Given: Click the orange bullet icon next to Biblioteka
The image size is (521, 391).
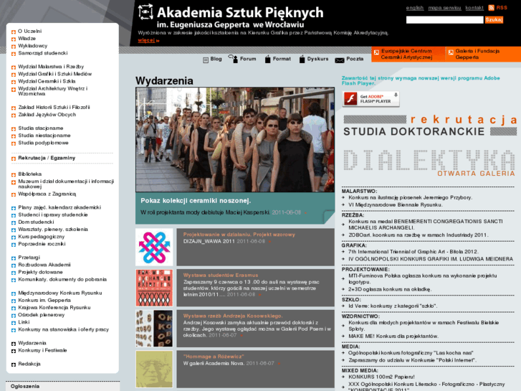Looking at the screenshot, I should pyautogui.click(x=14, y=175).
